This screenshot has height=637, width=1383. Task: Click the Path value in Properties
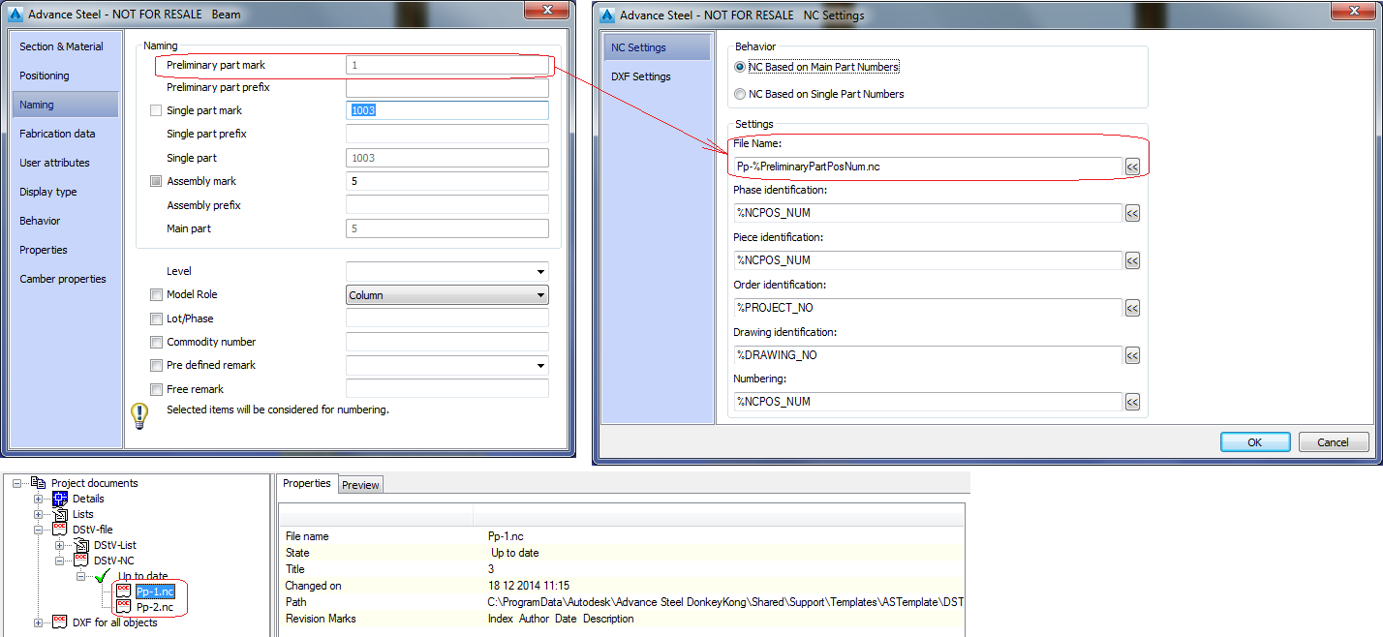pos(725,602)
